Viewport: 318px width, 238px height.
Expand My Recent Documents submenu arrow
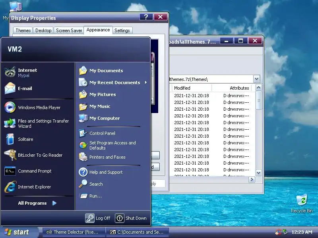(x=146, y=83)
